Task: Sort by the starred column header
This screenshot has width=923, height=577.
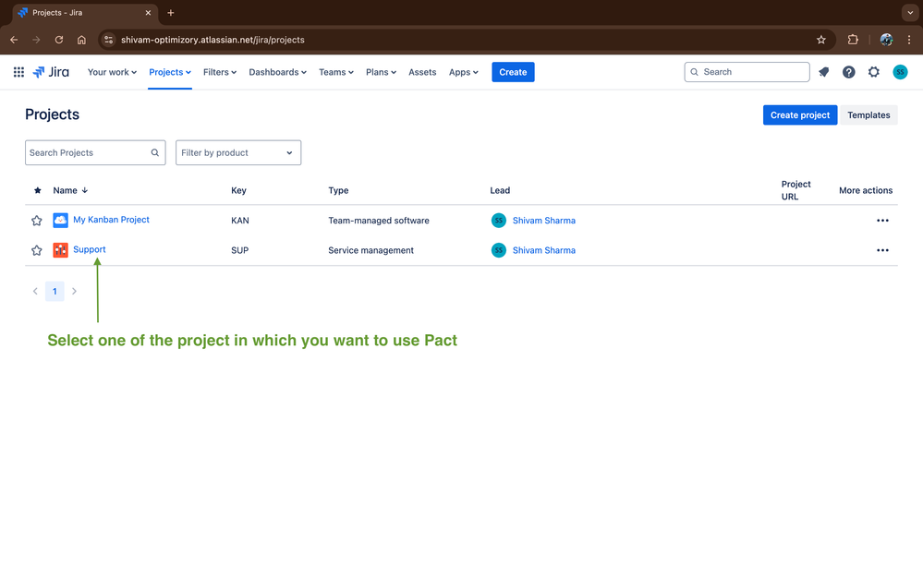Action: click(x=38, y=190)
